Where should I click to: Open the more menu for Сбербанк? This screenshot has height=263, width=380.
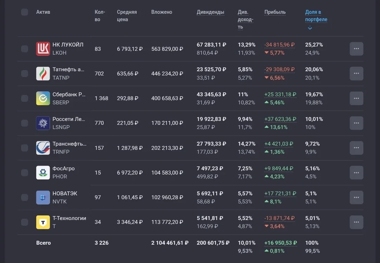356,98
